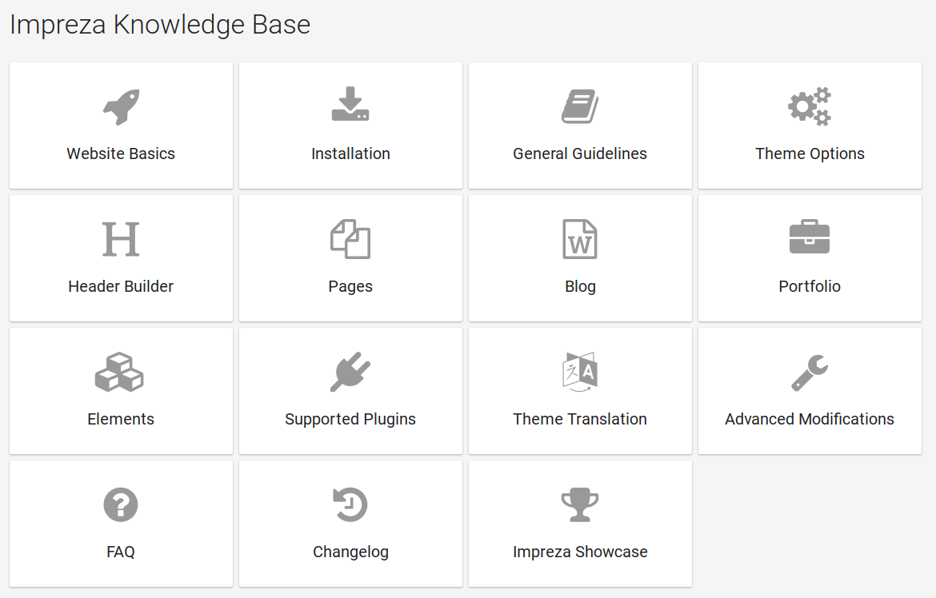The width and height of the screenshot is (936, 598).
Task: Open the Advanced Modifications label link
Action: [x=810, y=419]
